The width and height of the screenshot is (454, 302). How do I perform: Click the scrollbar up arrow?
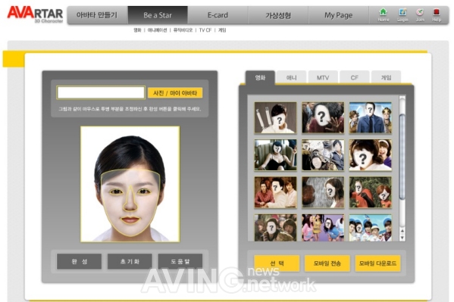point(402,231)
